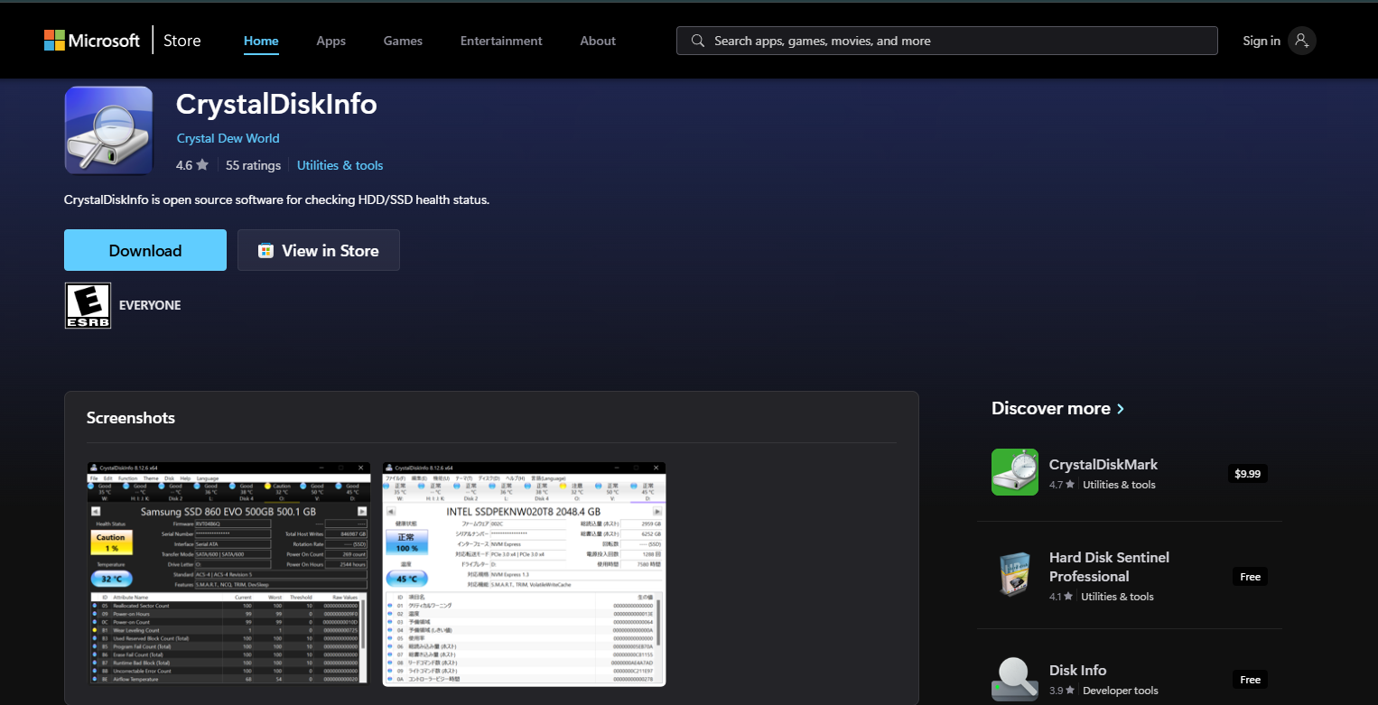This screenshot has height=705, width=1378.
Task: Click the View in Store button
Action: tap(319, 250)
